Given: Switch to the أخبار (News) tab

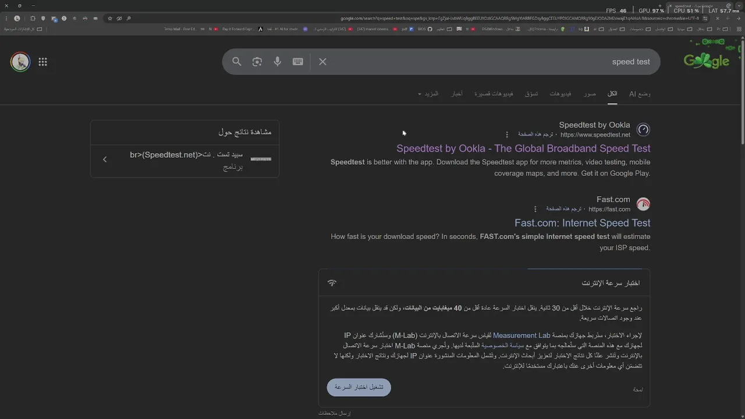Looking at the screenshot, I should pyautogui.click(x=457, y=94).
